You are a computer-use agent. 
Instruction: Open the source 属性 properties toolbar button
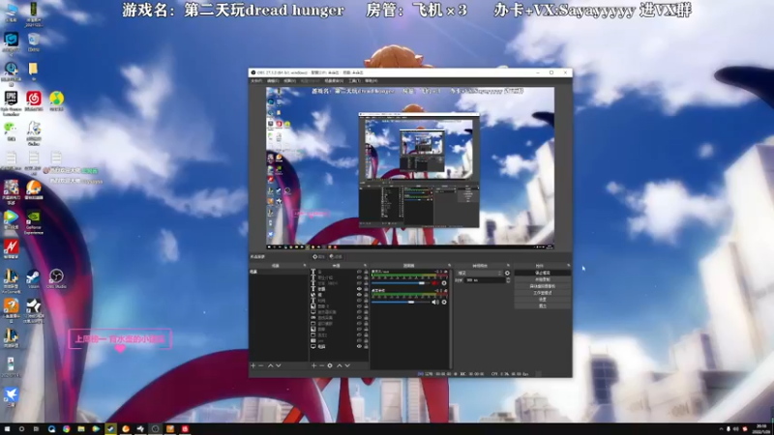tap(319, 256)
